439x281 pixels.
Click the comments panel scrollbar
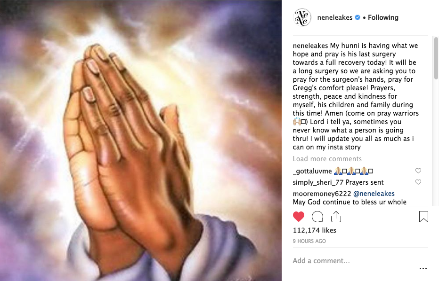point(436,58)
